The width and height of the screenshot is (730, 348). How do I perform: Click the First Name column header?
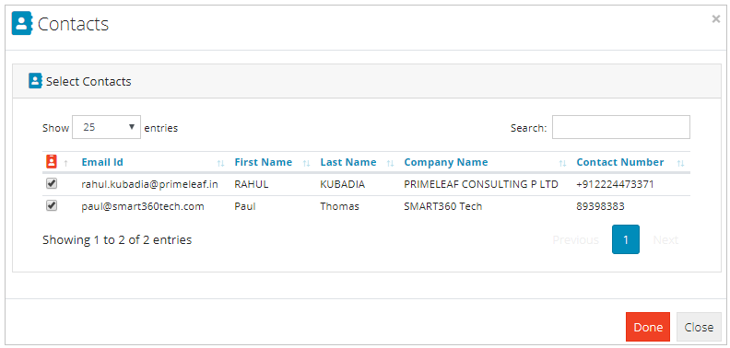point(264,162)
